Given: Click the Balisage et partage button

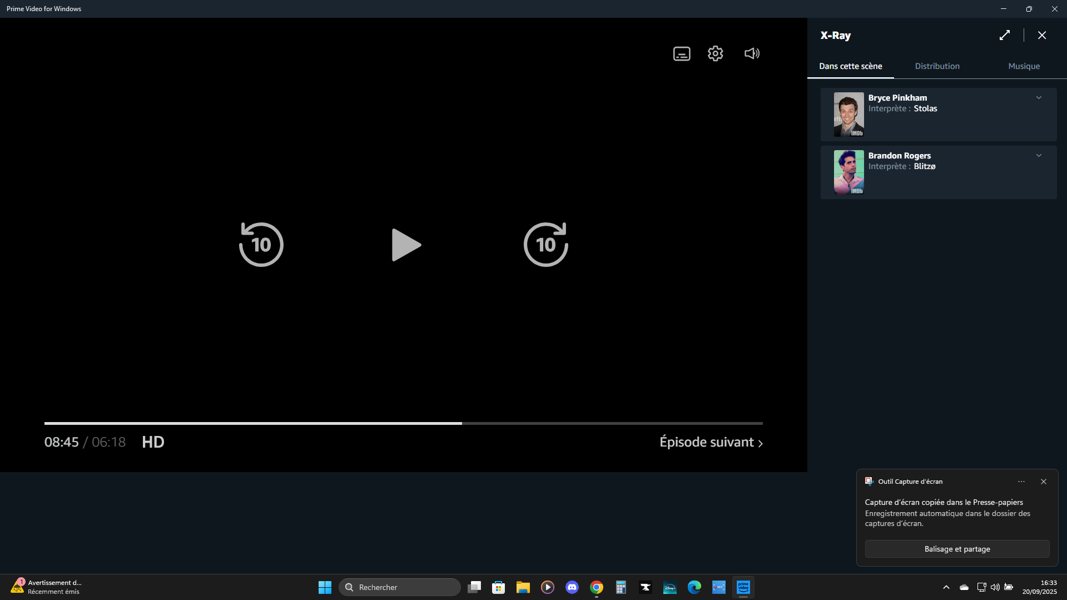Looking at the screenshot, I should pyautogui.click(x=957, y=549).
